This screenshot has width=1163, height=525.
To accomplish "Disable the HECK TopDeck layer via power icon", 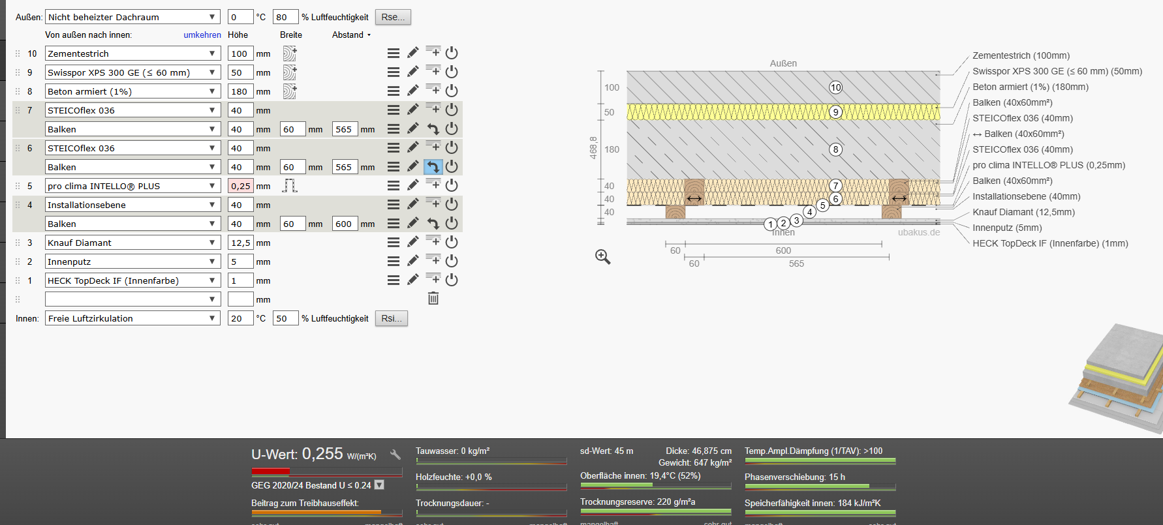I will [x=452, y=280].
